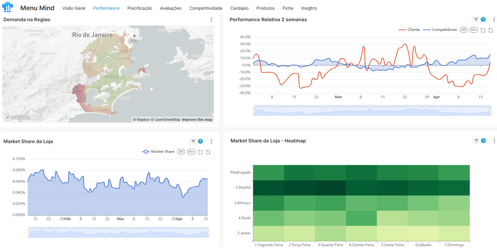Open three-dot menu of Demanda na Regiao
Viewport: 497px width, 251px height.
(211, 19)
